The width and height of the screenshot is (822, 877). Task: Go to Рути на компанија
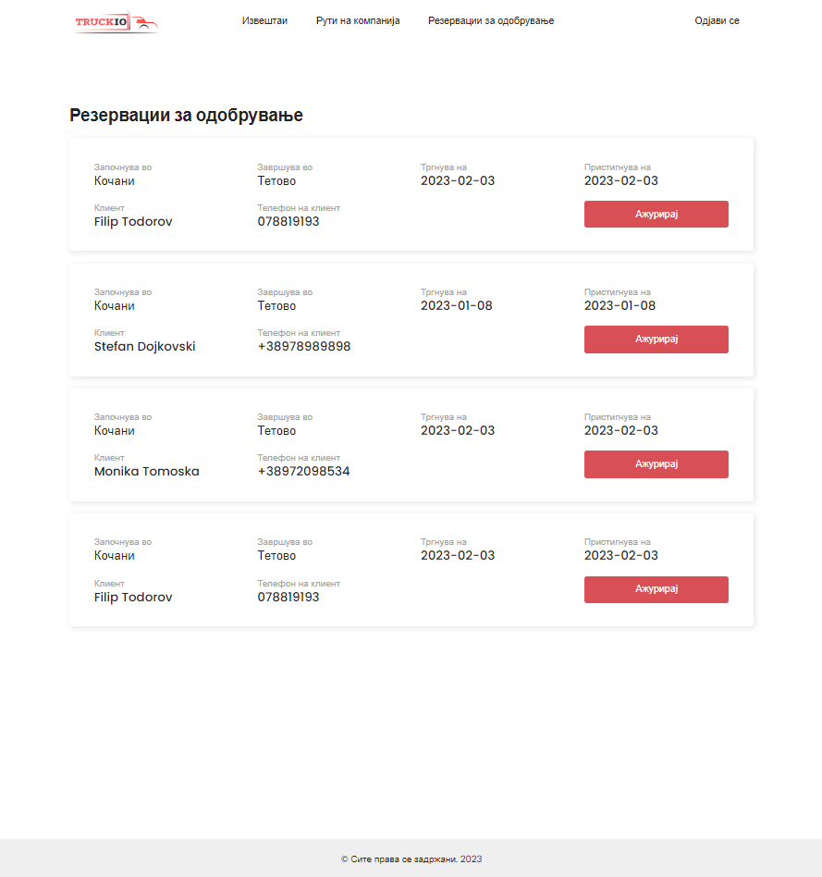[358, 20]
